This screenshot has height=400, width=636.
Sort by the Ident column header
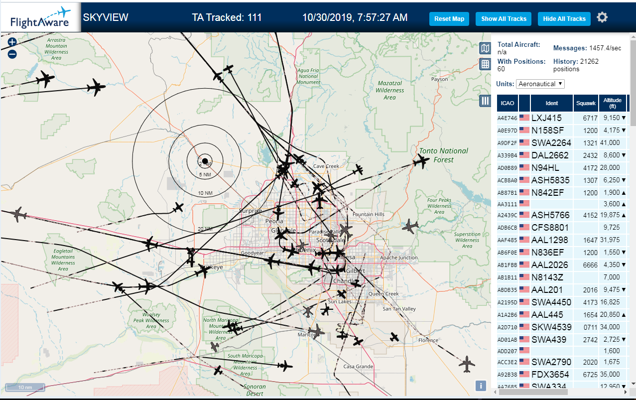coord(552,103)
